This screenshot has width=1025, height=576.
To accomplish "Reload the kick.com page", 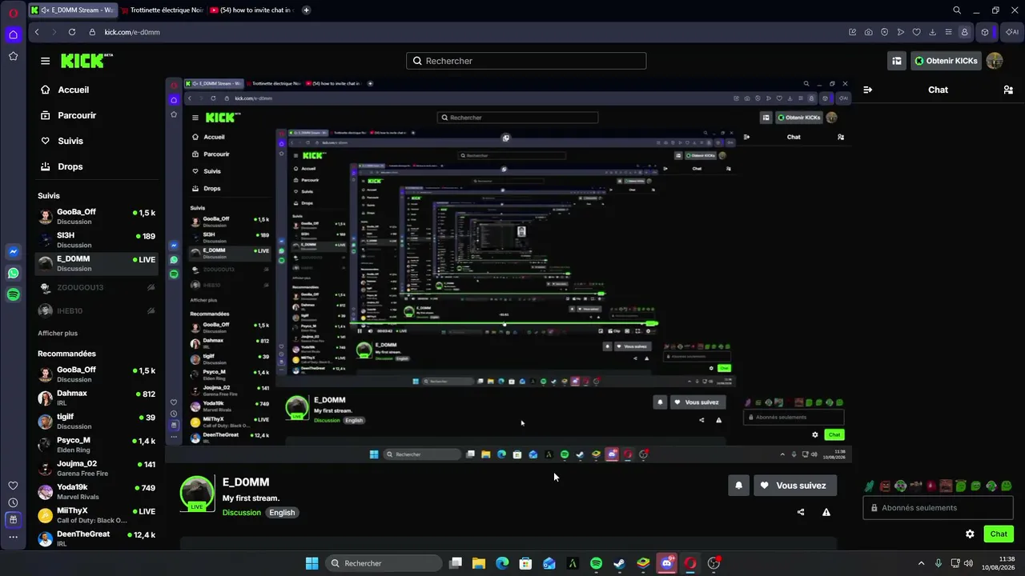I will (72, 32).
